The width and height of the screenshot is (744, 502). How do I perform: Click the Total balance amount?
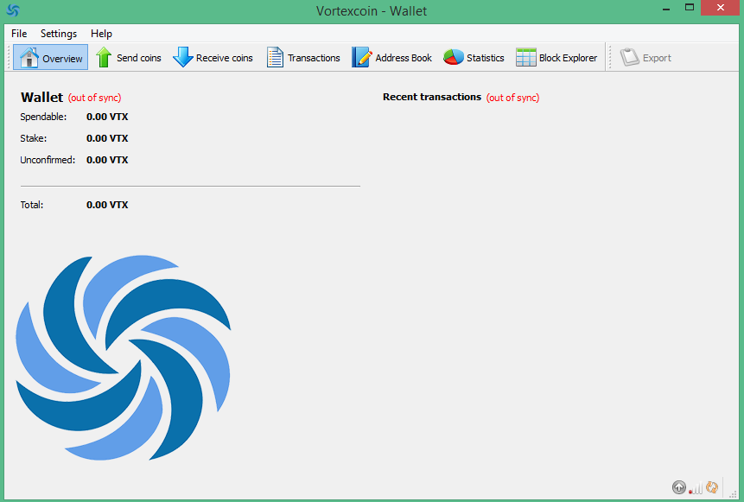(x=107, y=205)
